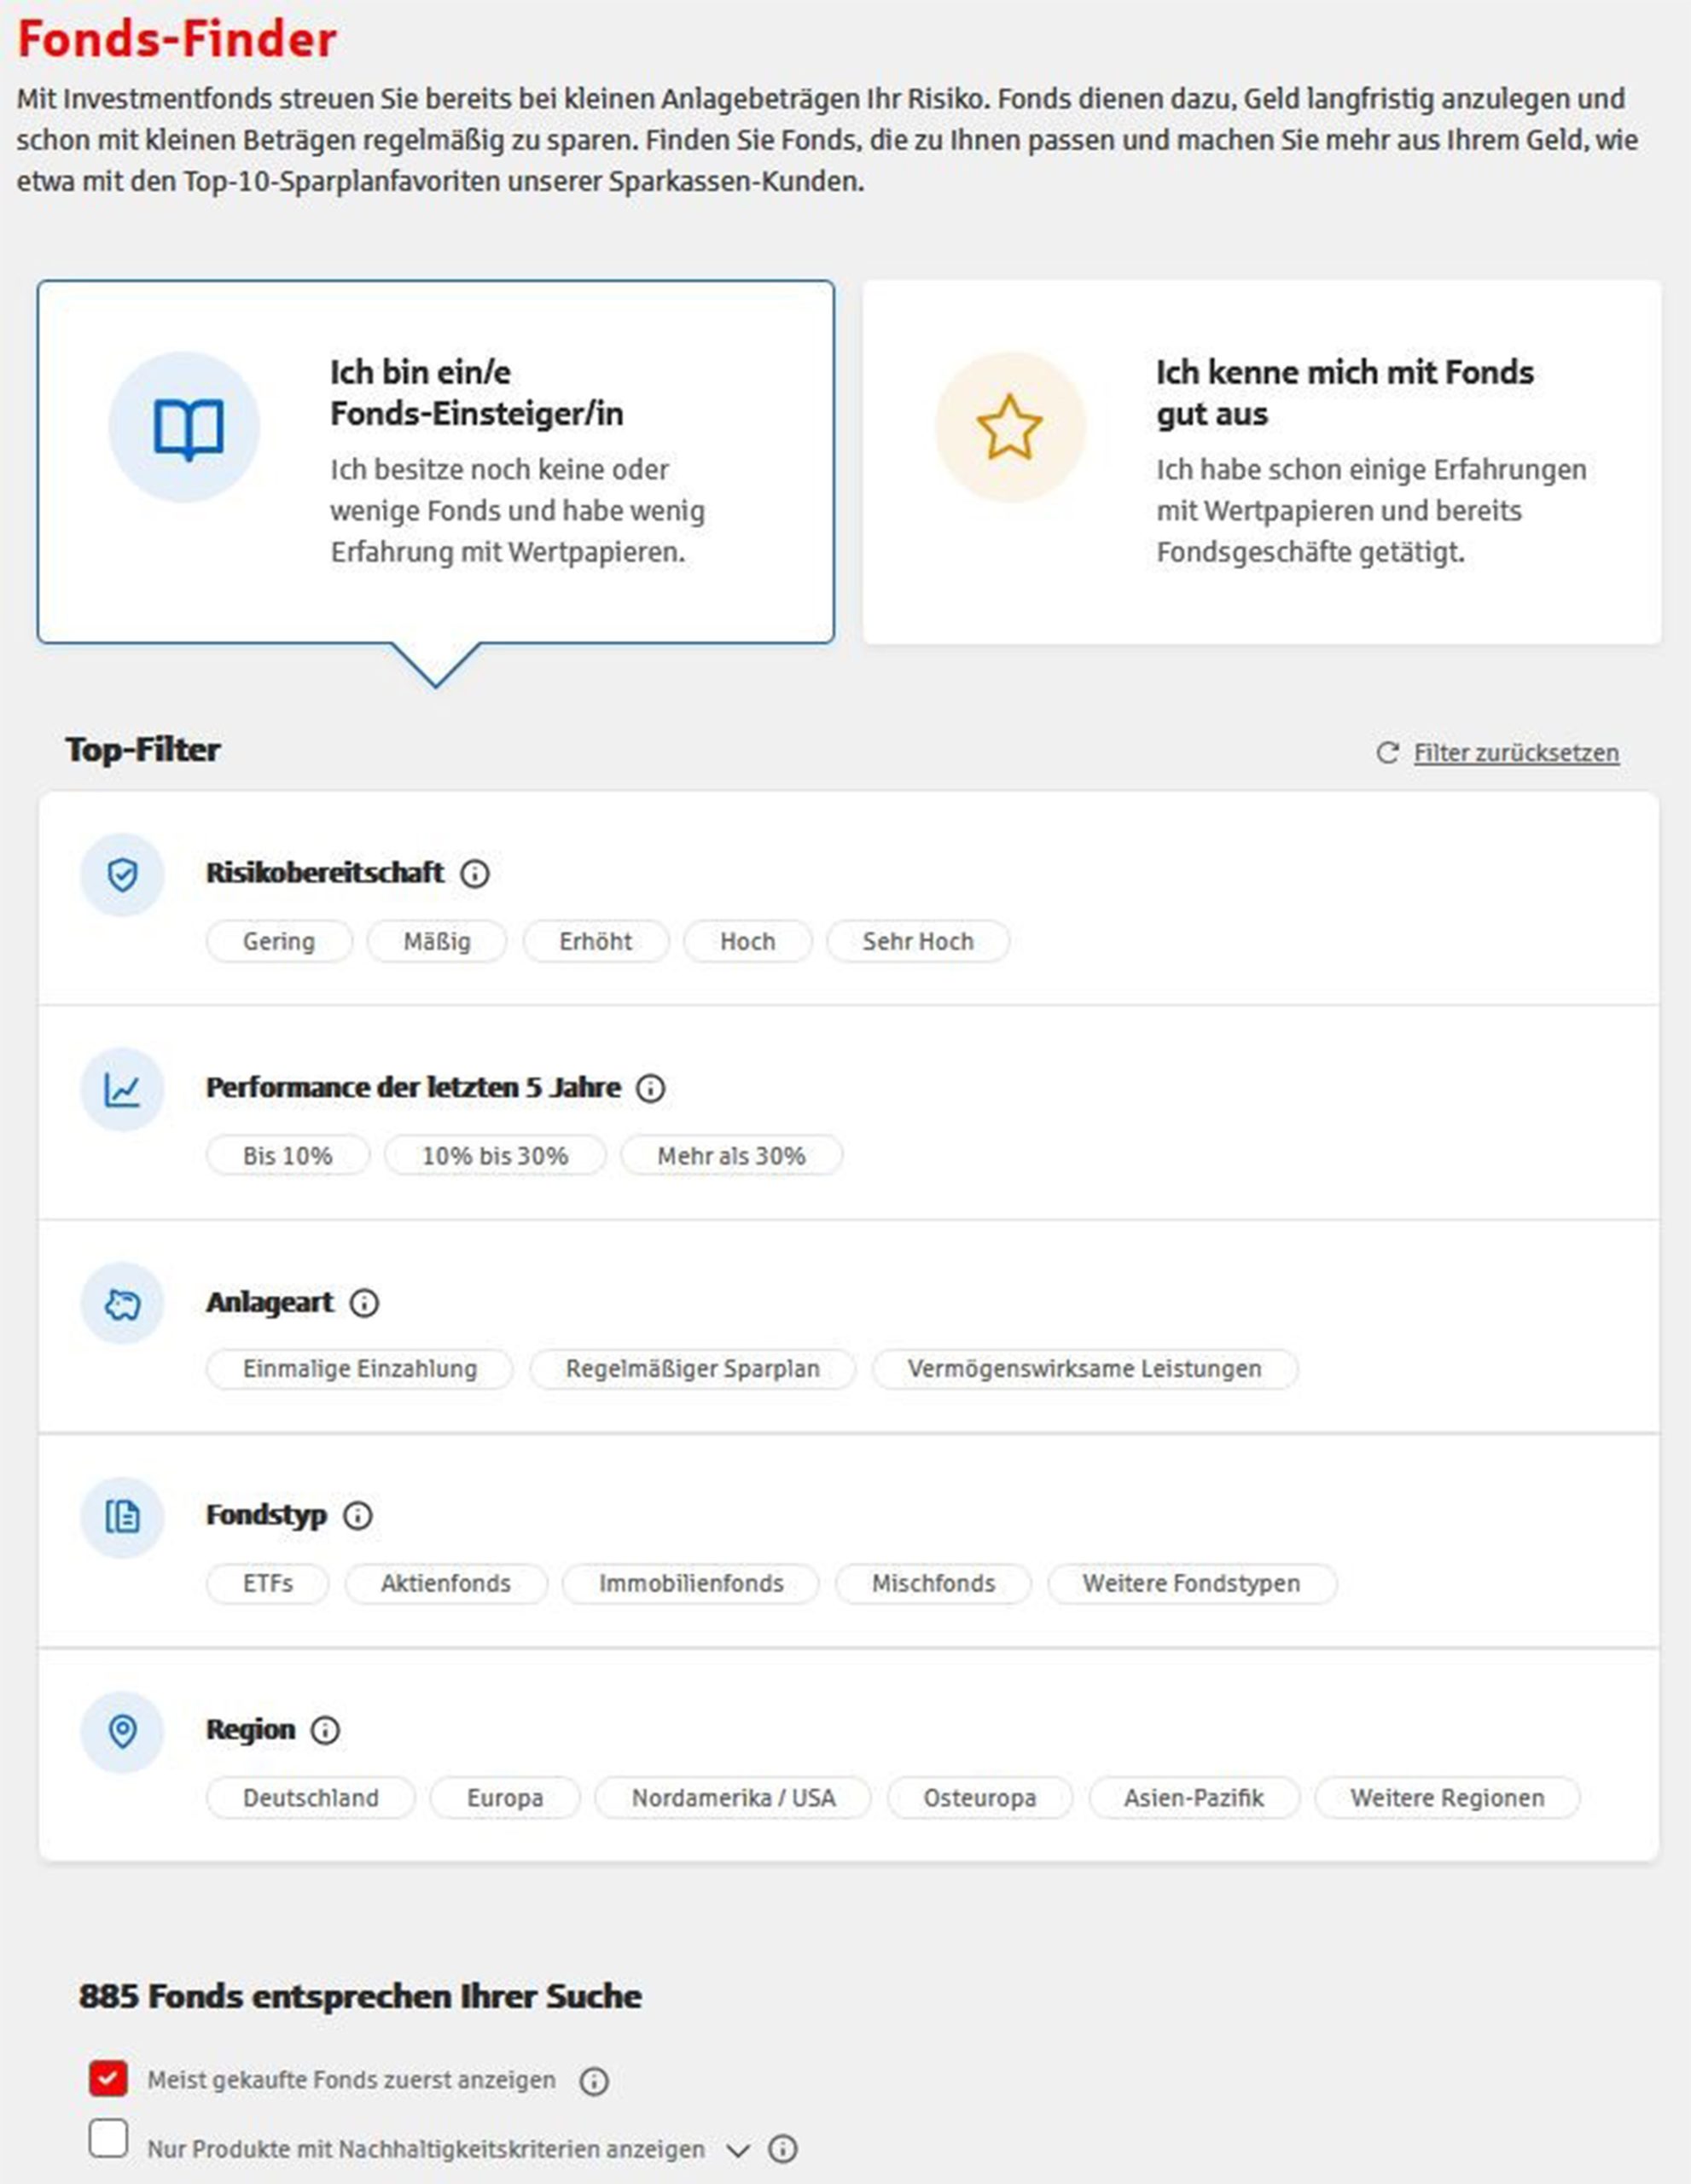Select the ETFs fund type chip
The height and width of the screenshot is (2184, 1691).
(267, 1584)
